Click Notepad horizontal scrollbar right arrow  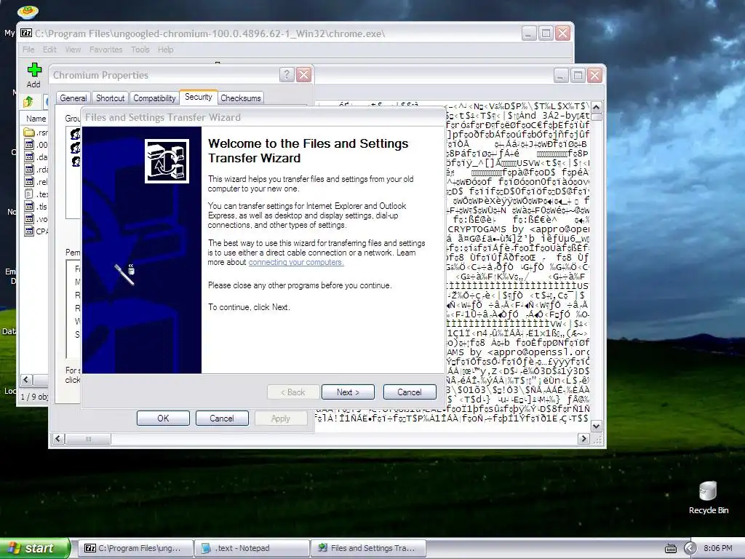(584, 439)
